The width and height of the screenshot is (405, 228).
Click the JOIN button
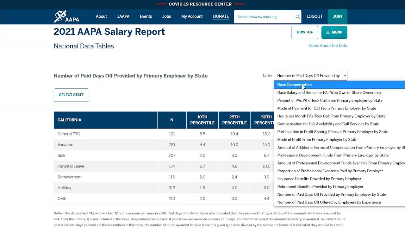(338, 16)
